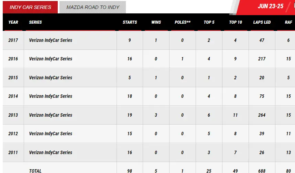The height and width of the screenshot is (173, 295).
Task: Click the LAPS LED column header
Action: [x=262, y=22]
